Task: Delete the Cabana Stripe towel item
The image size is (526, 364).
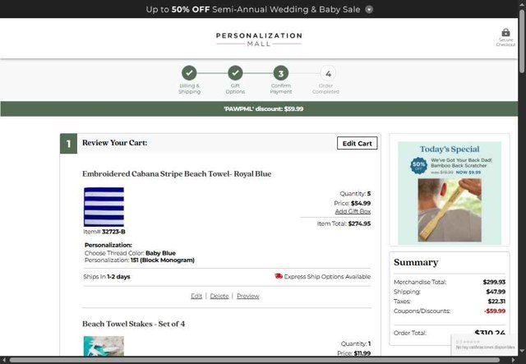Action: [219, 296]
